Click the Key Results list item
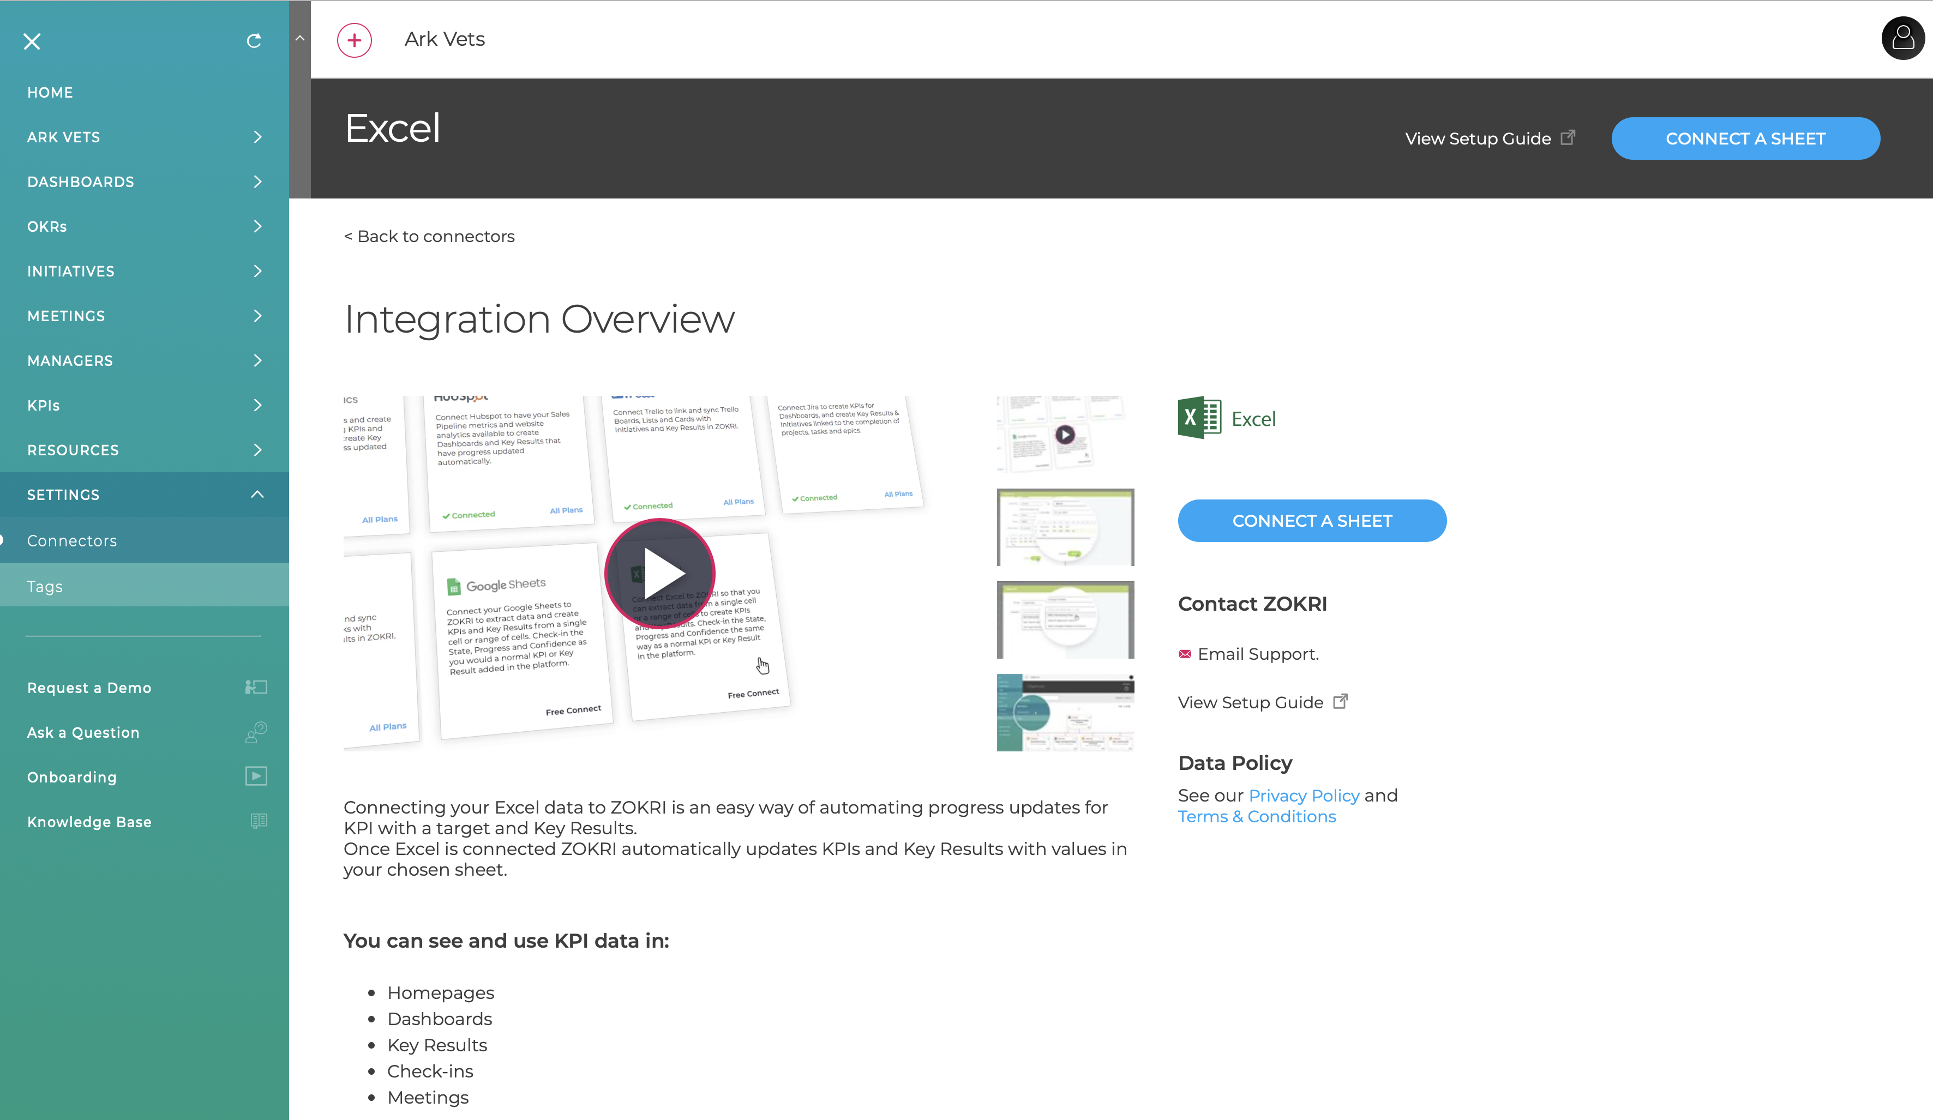Viewport: 1933px width, 1120px height. tap(436, 1045)
